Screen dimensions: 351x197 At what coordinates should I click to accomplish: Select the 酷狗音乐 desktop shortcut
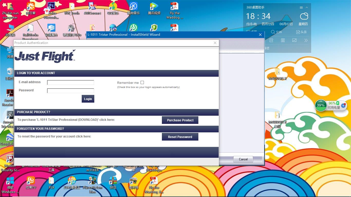tap(134, 8)
